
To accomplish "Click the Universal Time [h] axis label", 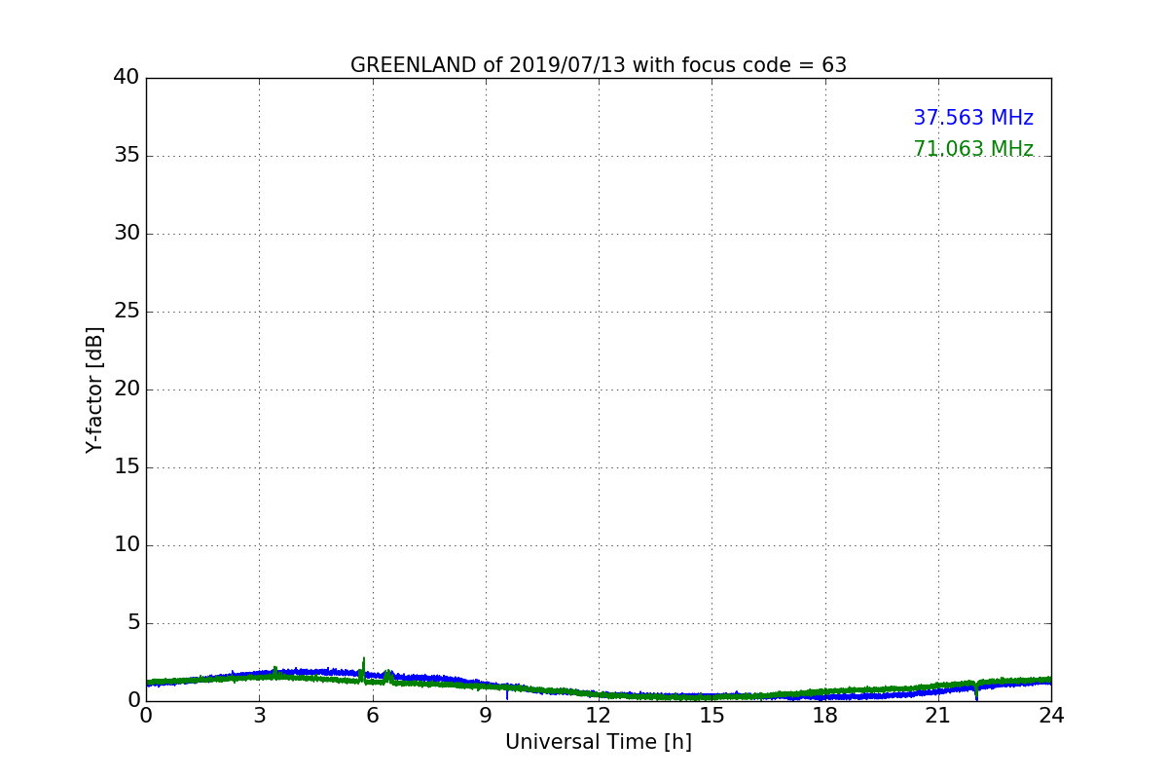I will pos(599,742).
